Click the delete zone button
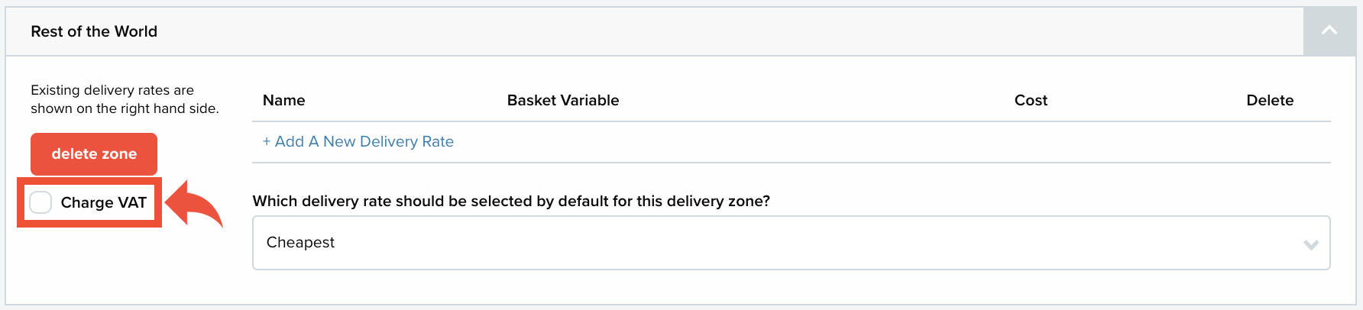This screenshot has height=310, width=1363. 94,154
